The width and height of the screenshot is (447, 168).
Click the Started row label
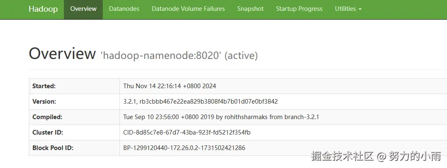(44, 86)
